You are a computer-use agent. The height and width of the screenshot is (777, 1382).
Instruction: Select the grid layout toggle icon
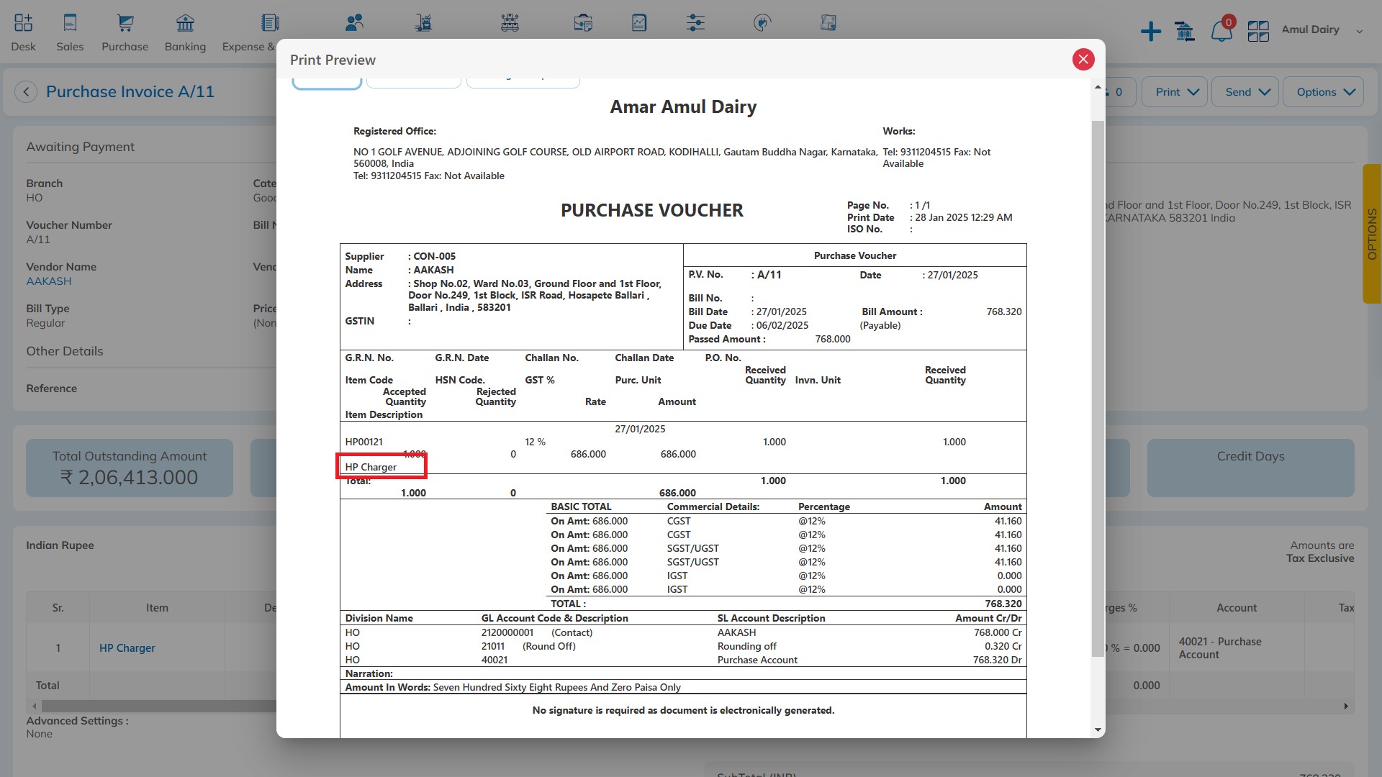point(1257,30)
